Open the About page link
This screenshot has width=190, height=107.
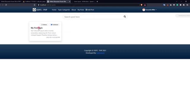(74, 10)
